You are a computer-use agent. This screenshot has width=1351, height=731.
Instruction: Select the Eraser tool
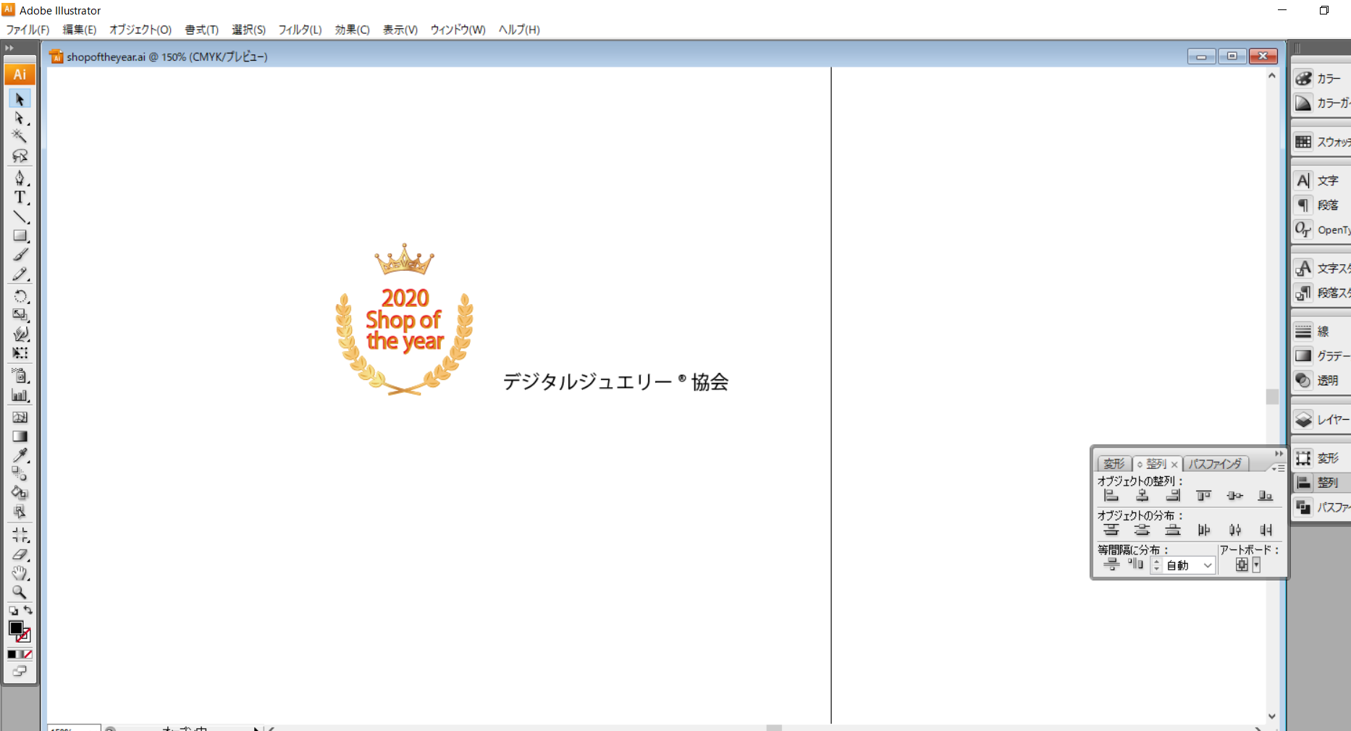pyautogui.click(x=20, y=555)
